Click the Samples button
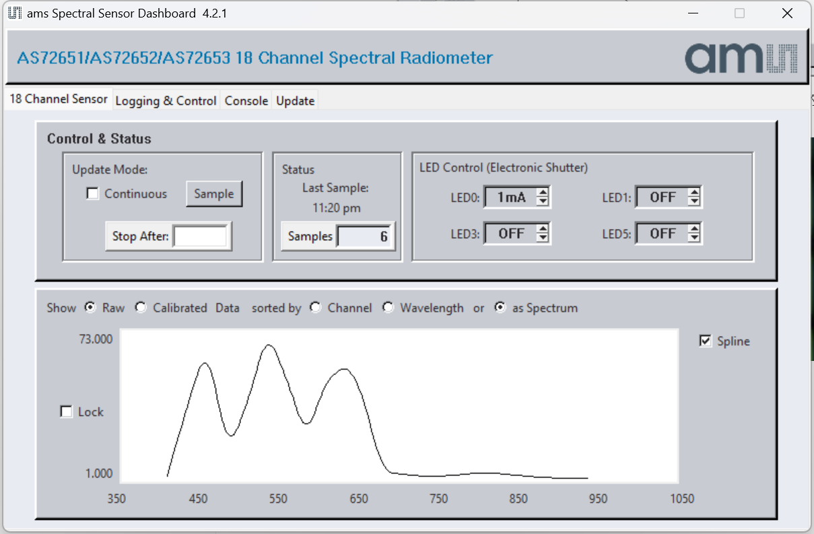 [x=310, y=236]
